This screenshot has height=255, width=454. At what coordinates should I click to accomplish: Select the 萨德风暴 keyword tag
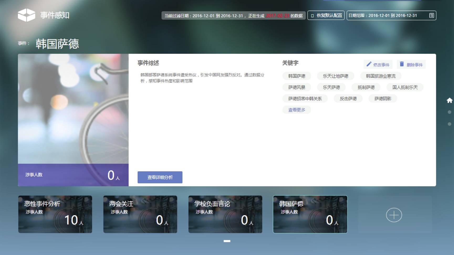[297, 87]
